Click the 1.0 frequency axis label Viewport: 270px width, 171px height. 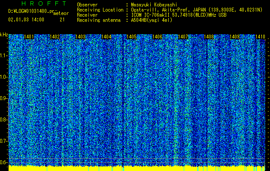[3, 77]
